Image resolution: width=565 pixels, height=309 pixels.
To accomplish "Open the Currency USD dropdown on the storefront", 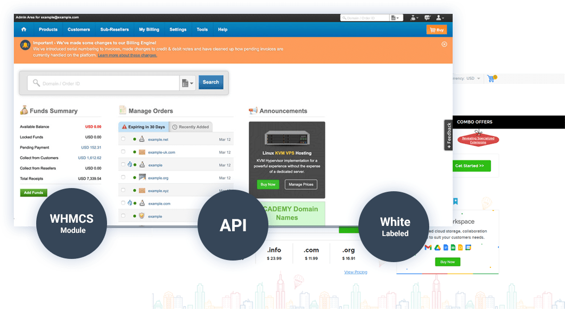I will point(473,78).
